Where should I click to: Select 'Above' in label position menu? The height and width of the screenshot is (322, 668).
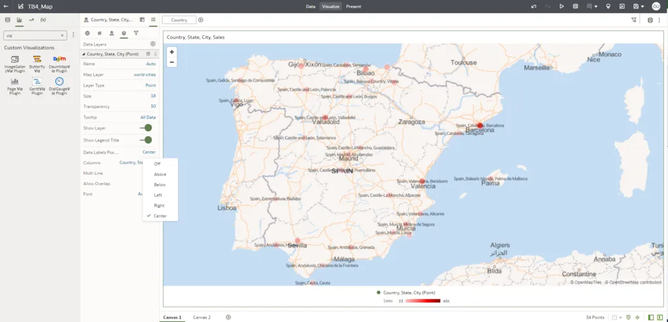point(160,174)
